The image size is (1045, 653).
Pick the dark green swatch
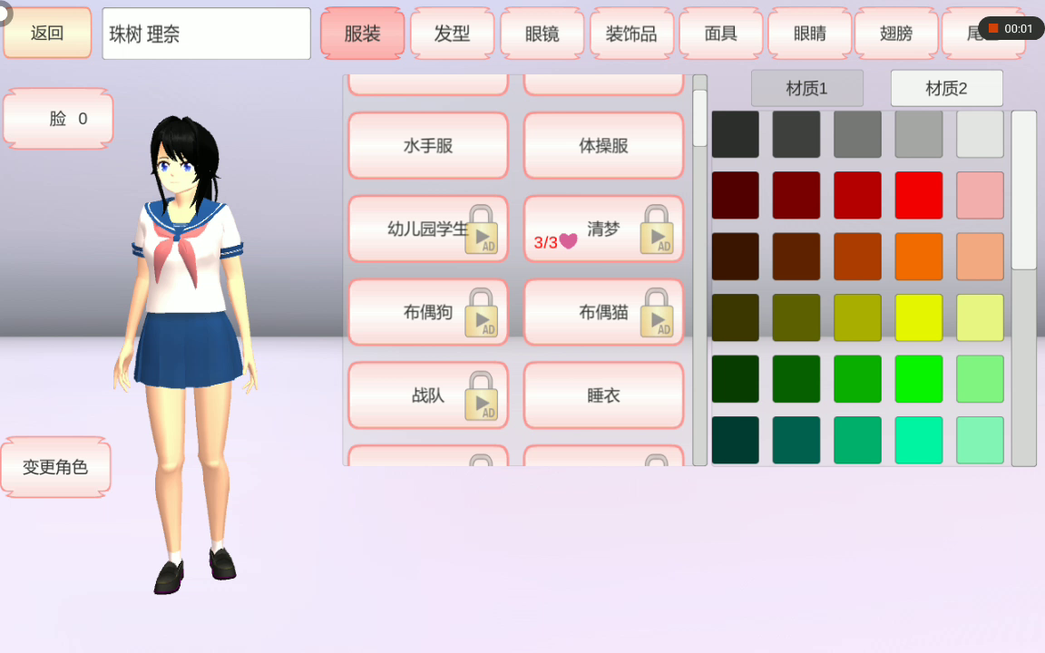[796, 379]
